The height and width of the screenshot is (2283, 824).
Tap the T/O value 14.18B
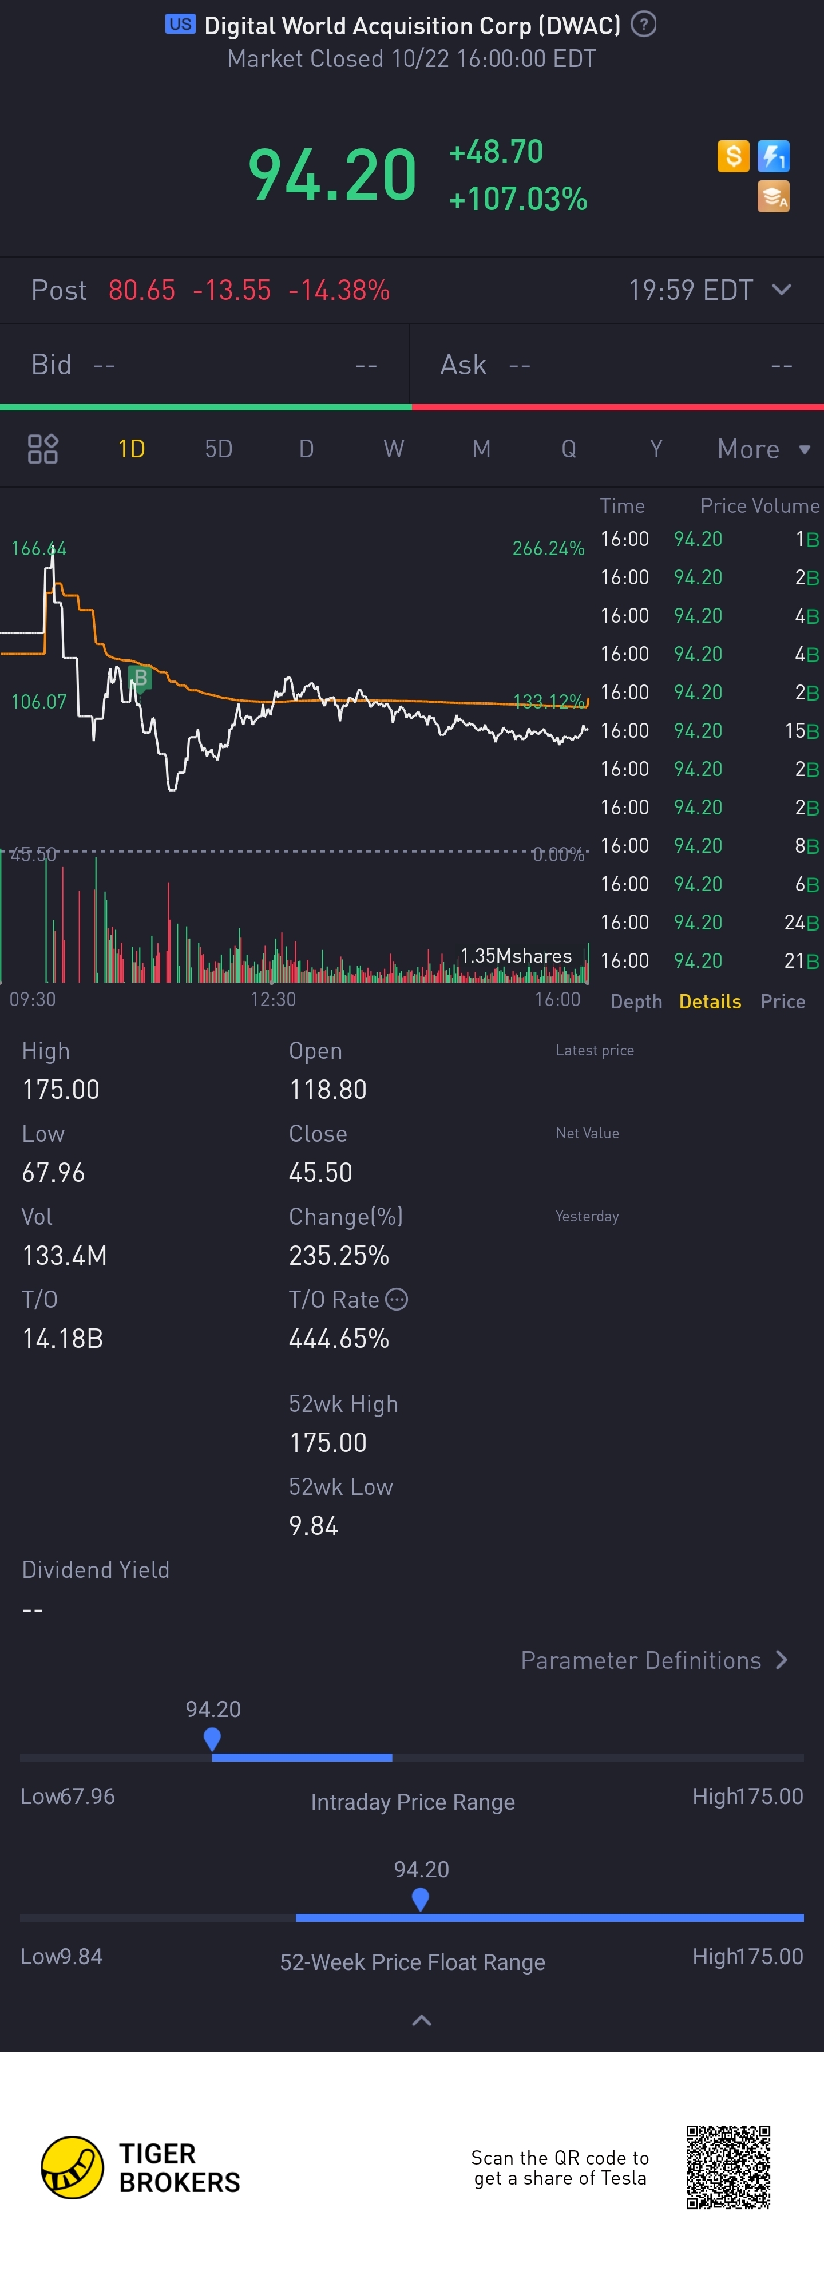coord(62,1338)
